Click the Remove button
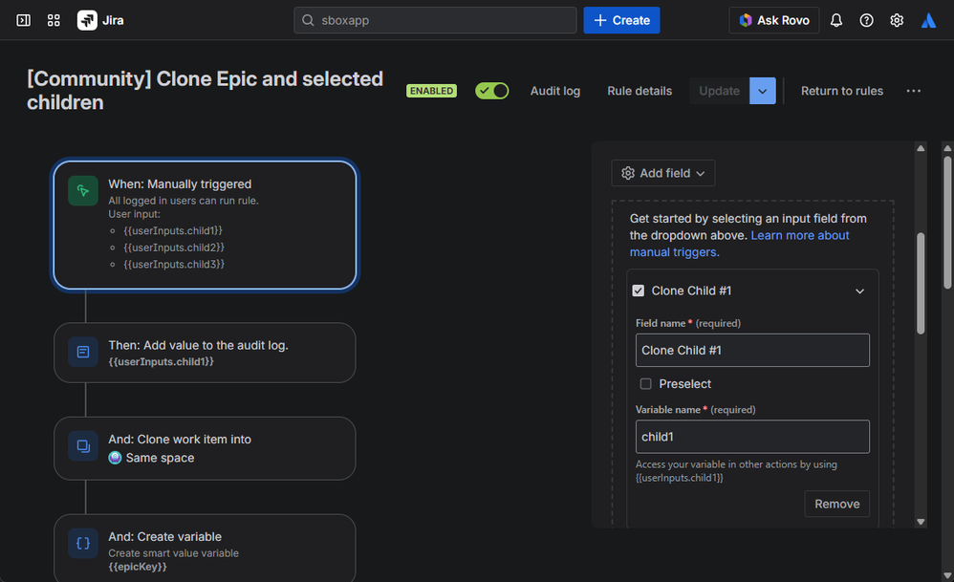The width and height of the screenshot is (954, 582). tap(836, 504)
